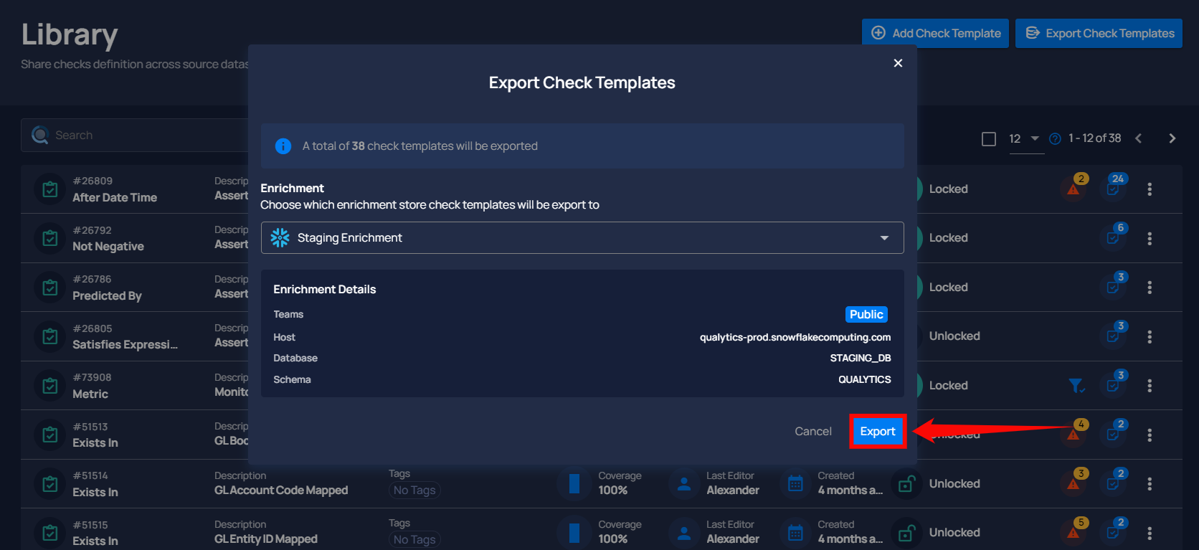Click template icon for Not Negative
Viewport: 1199px width, 550px height.
click(x=50, y=238)
